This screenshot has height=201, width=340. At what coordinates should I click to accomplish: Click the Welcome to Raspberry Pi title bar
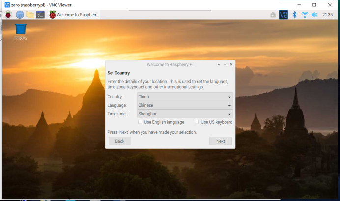coord(170,64)
